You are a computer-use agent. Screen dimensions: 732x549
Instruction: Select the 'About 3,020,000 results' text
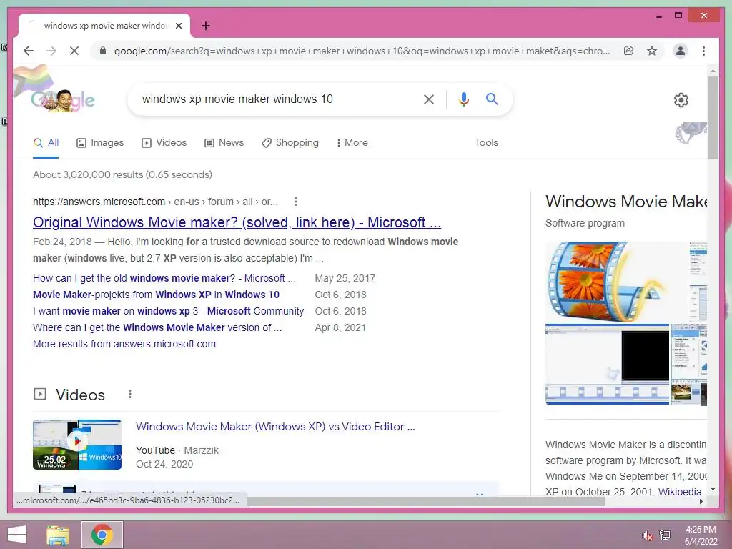point(122,174)
